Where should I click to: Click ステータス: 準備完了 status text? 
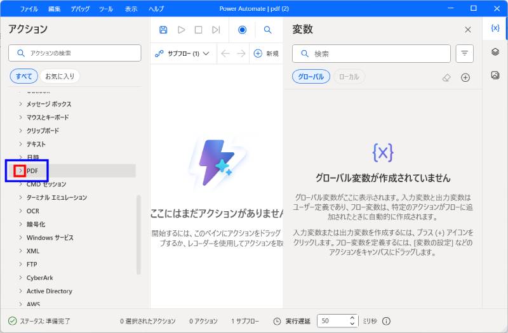click(45, 321)
